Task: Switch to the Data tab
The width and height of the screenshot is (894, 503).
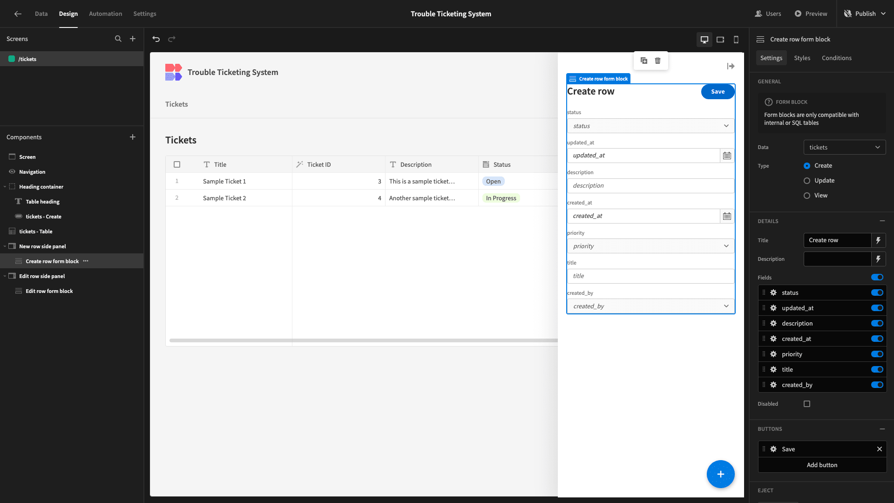Action: click(41, 14)
